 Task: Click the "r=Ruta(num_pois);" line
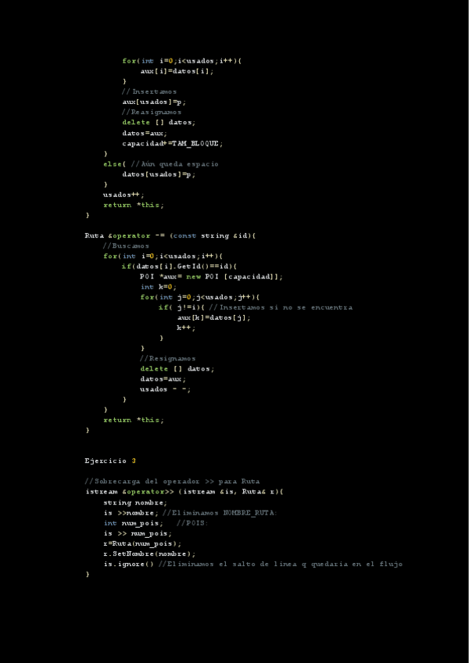click(141, 543)
